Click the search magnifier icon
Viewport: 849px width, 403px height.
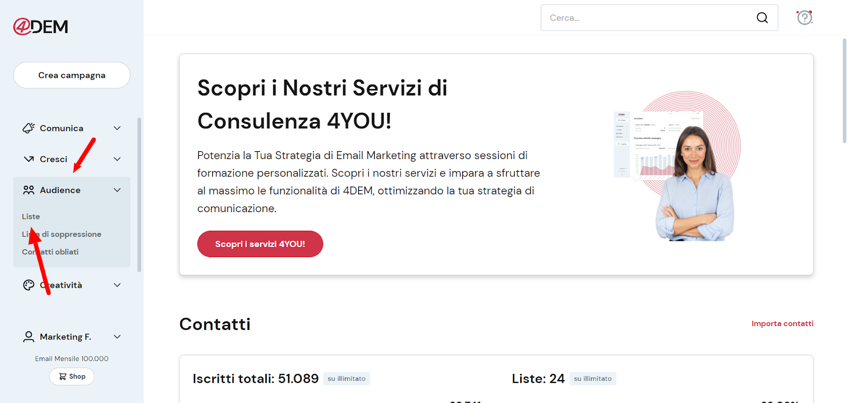coord(762,18)
